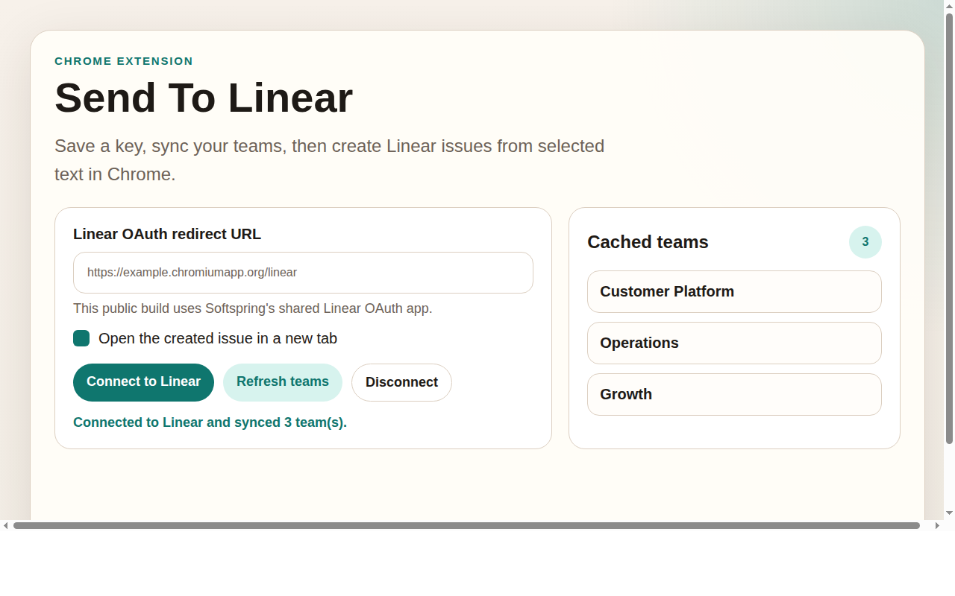The width and height of the screenshot is (955, 596).
Task: Click the Cached teams panel title
Action: click(x=648, y=242)
